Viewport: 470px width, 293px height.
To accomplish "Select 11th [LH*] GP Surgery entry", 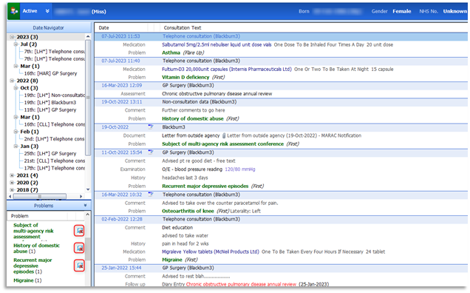I will [50, 110].
